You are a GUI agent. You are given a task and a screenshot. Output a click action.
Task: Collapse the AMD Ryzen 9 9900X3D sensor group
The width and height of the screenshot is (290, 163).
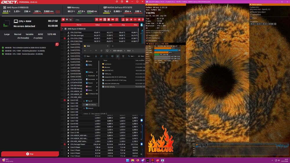63,29
